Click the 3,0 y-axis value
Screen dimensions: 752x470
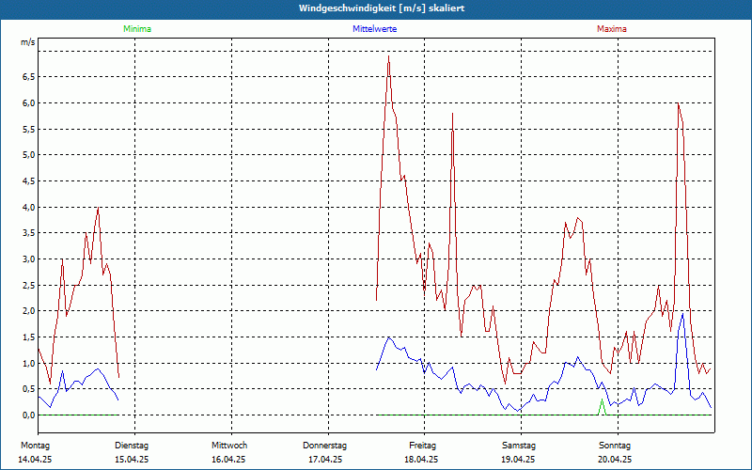tap(29, 259)
